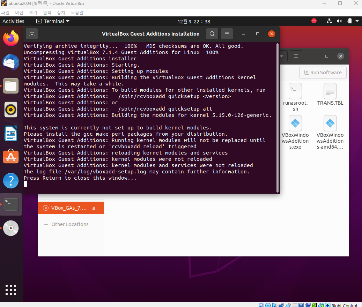The width and height of the screenshot is (362, 307).
Task: Click VirtualBox optical disc status icon
Action: click(x=268, y=305)
